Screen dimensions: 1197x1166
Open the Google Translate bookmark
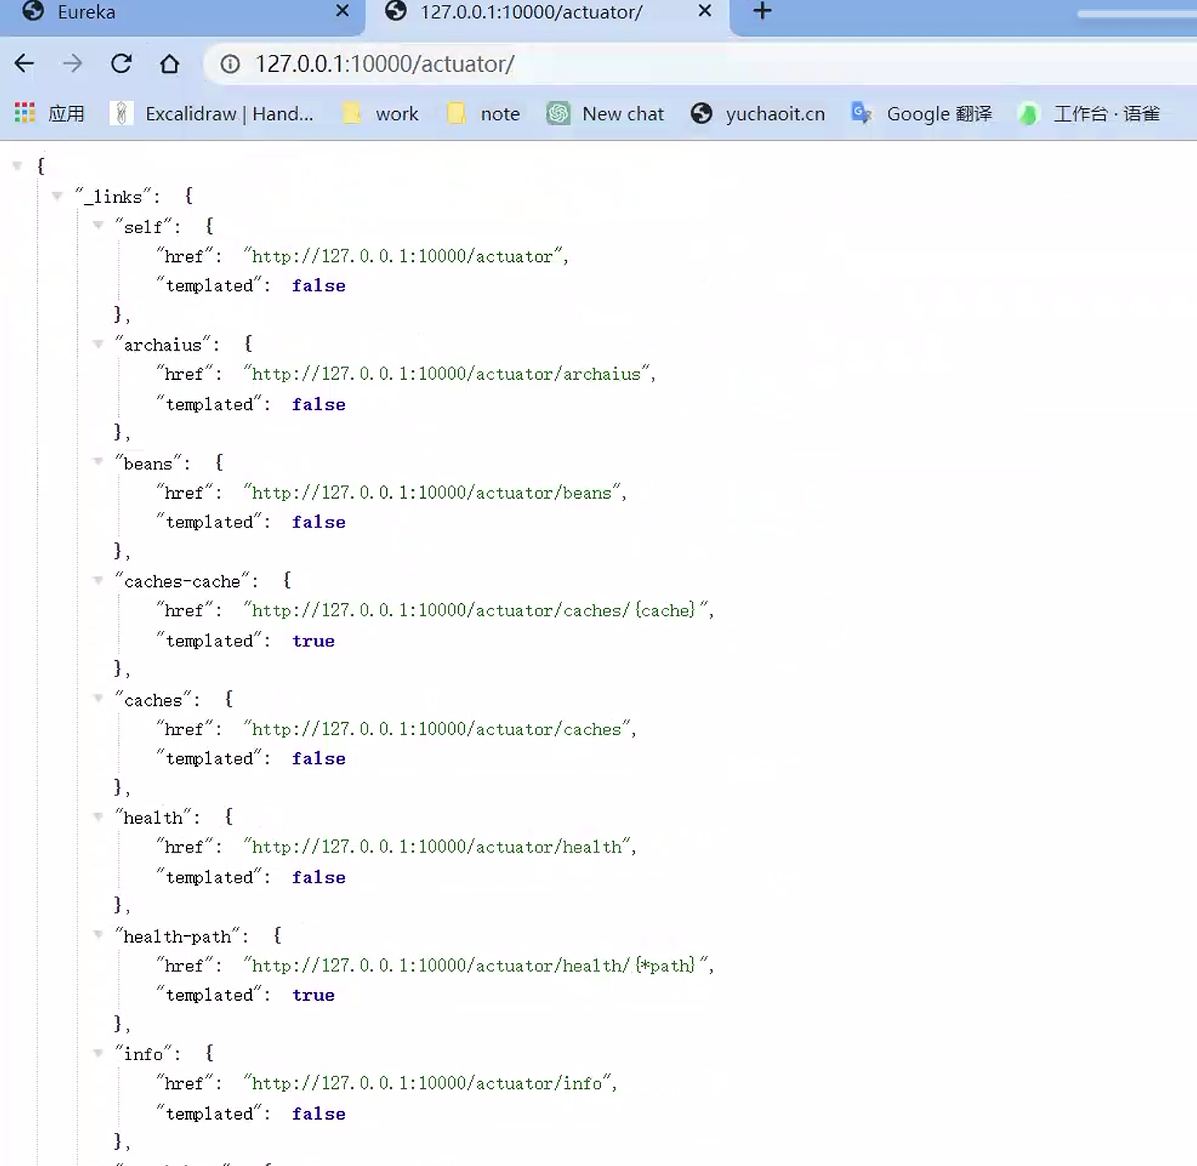[922, 114]
